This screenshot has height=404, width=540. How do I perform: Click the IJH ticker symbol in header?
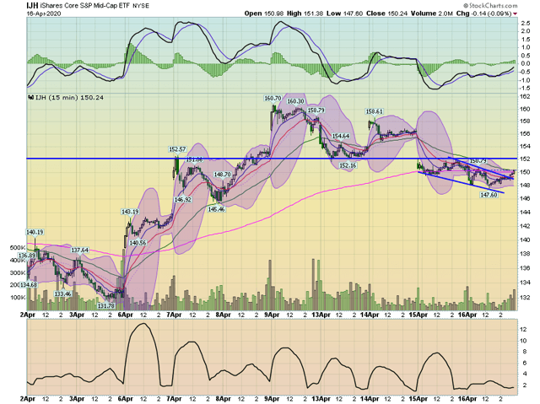click(x=32, y=6)
